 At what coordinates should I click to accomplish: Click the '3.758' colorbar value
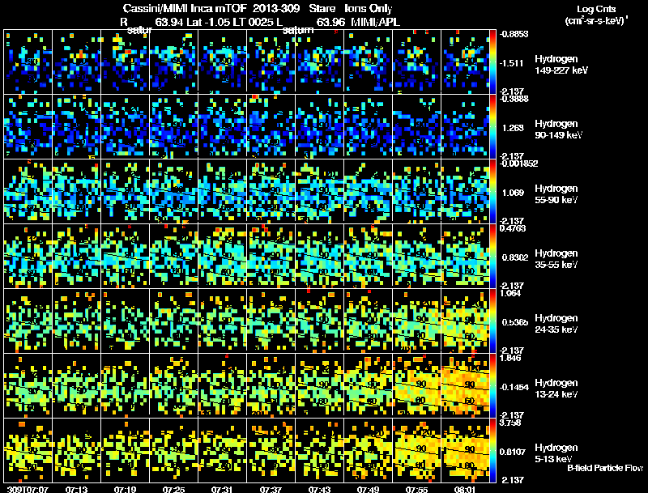(x=510, y=423)
